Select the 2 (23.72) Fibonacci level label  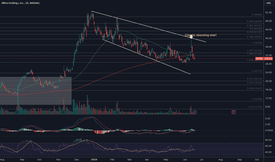pyautogui.click(x=257, y=71)
